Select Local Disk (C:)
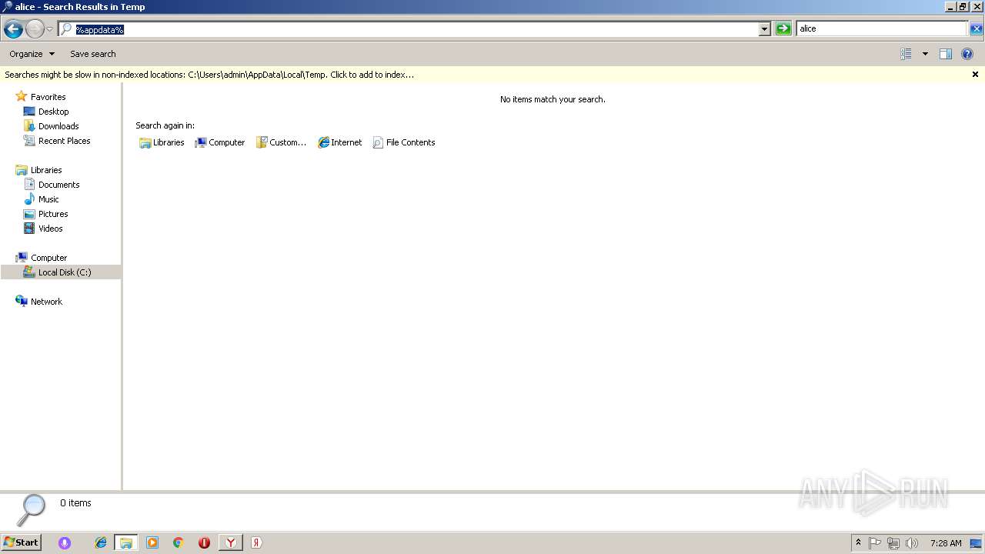The height and width of the screenshot is (554, 985). [61, 272]
